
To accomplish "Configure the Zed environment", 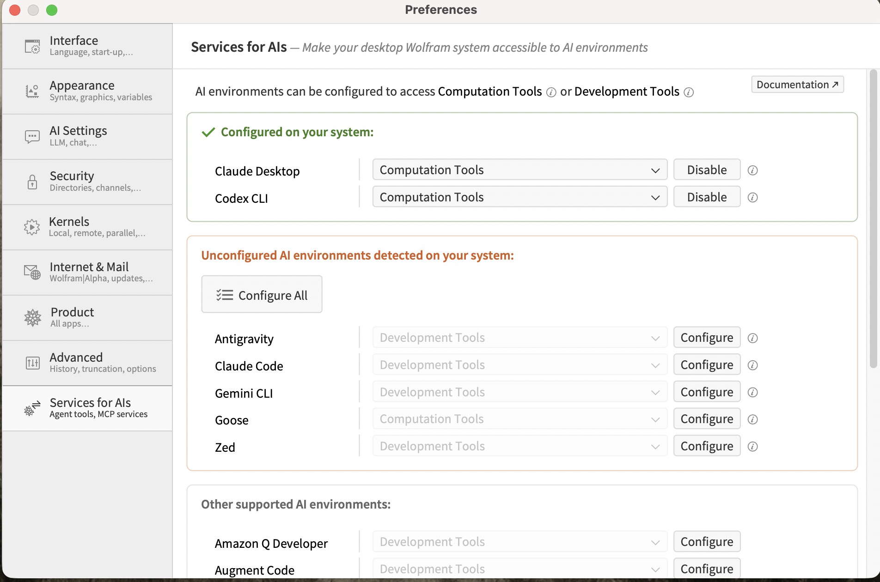I will [x=707, y=446].
